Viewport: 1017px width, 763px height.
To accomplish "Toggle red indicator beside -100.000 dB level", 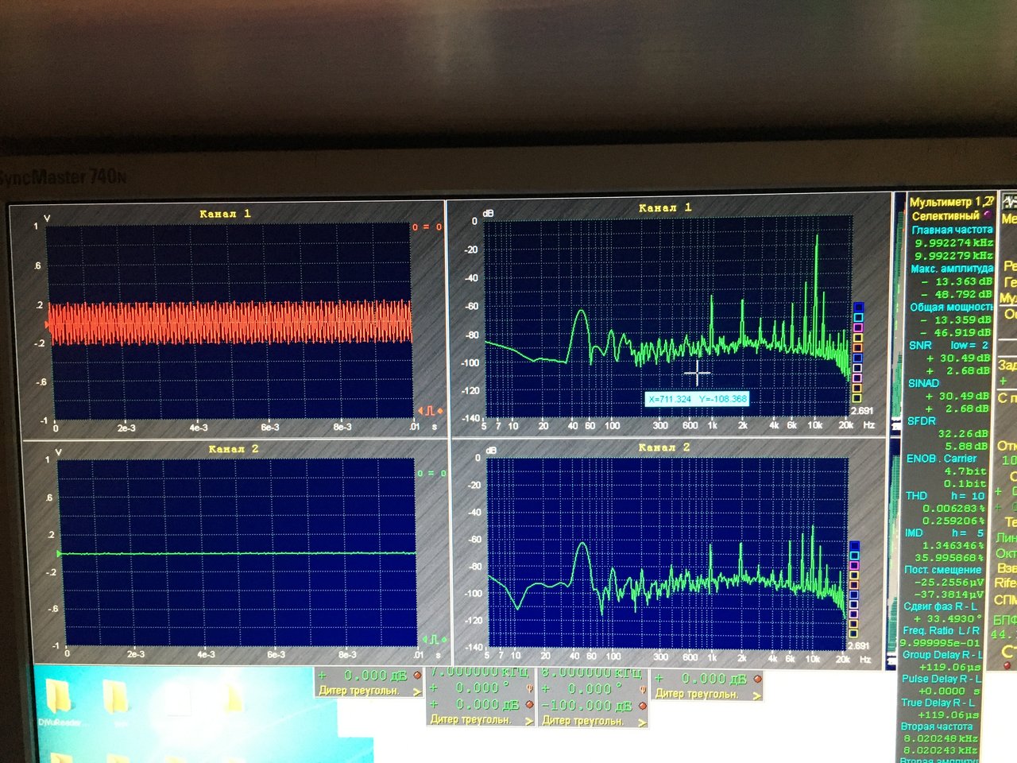I will pyautogui.click(x=642, y=705).
